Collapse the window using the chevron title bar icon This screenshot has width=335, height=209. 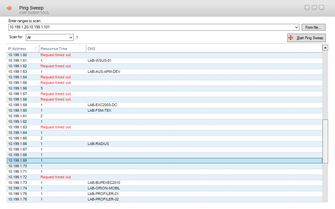[x=307, y=7]
